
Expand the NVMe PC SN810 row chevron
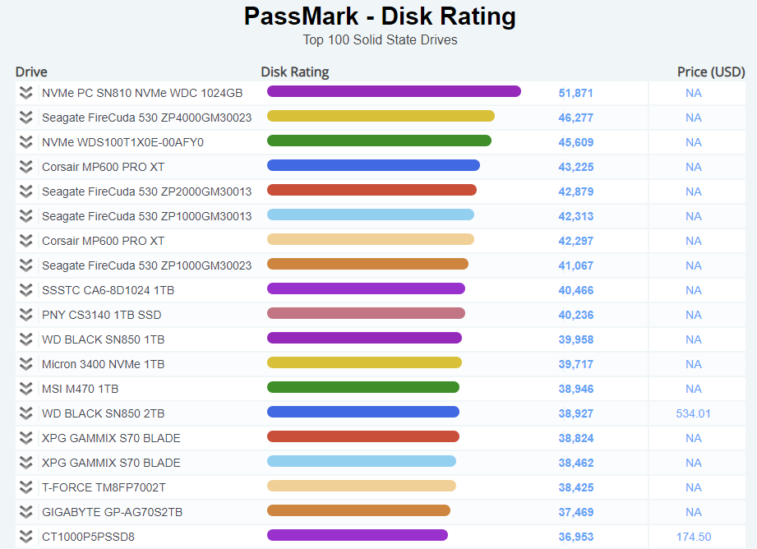(x=25, y=93)
